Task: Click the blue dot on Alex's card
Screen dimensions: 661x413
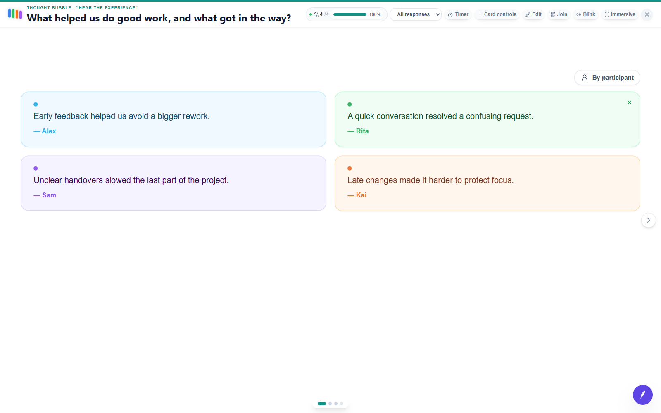Action: (x=36, y=104)
